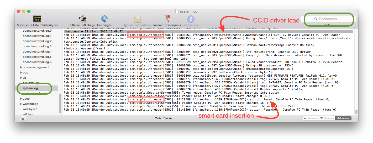The width and height of the screenshot is (373, 143).
Task: Expand the watchdogd folder
Action: [21, 104]
